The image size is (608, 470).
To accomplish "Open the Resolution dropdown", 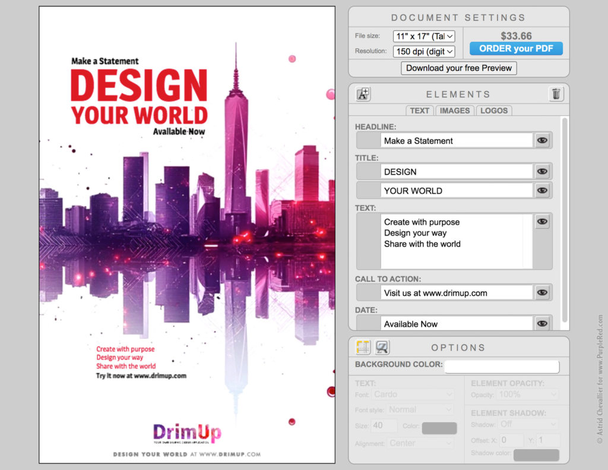I will coord(424,51).
